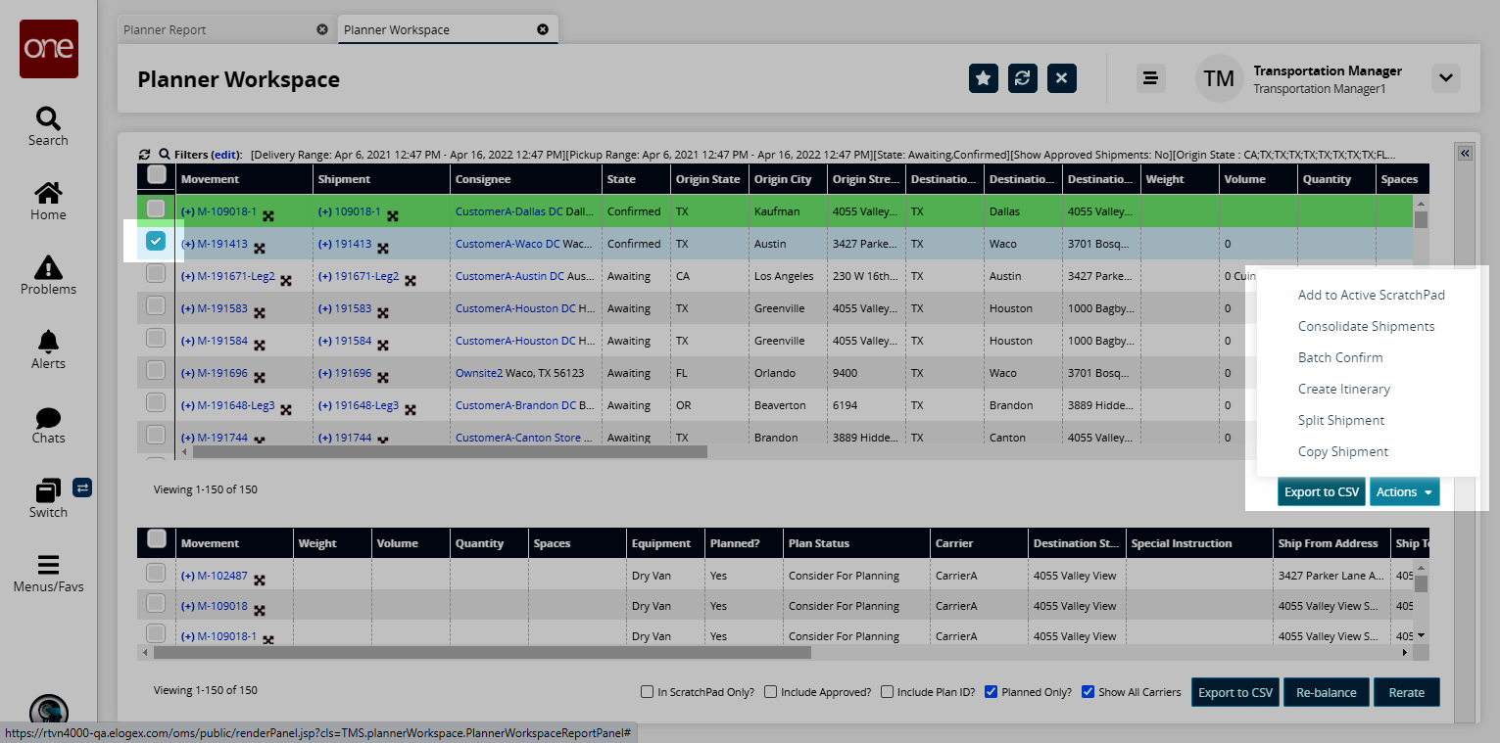
Task: Collapse the side panel with double-arrow
Action: (x=1465, y=154)
